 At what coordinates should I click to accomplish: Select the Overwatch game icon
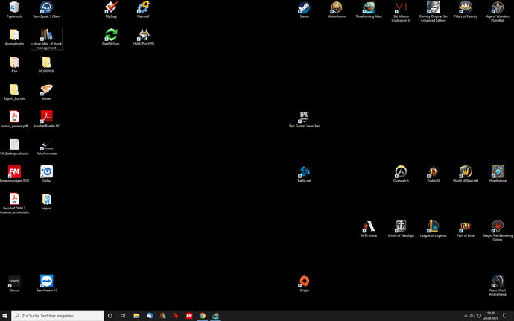coord(401,174)
